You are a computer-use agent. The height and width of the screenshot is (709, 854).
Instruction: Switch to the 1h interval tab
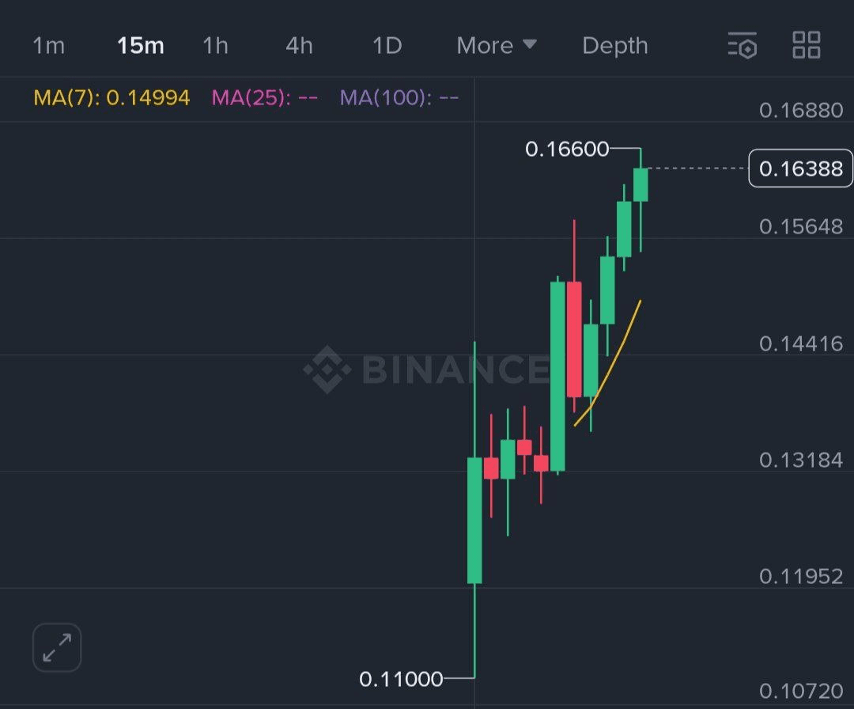[x=215, y=46]
